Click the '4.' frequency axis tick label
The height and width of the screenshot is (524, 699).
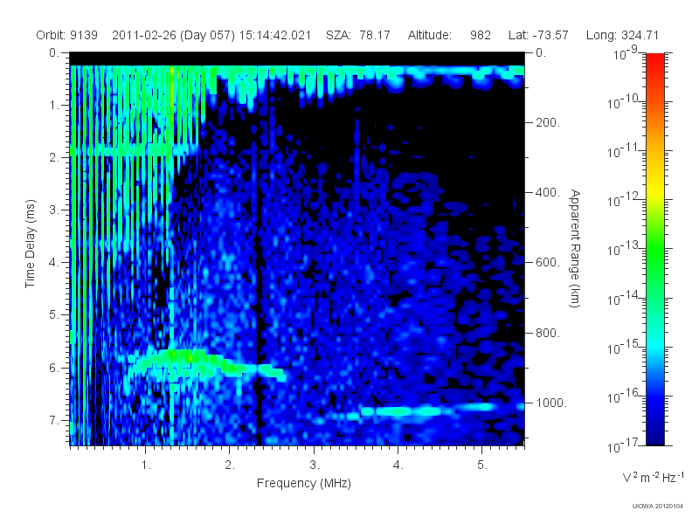398,465
